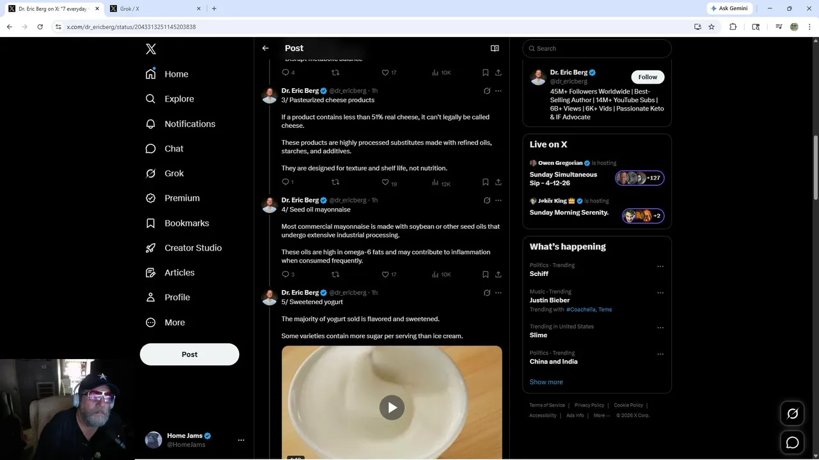819x460 pixels.
Task: Click the search box on X
Action: coord(597,49)
